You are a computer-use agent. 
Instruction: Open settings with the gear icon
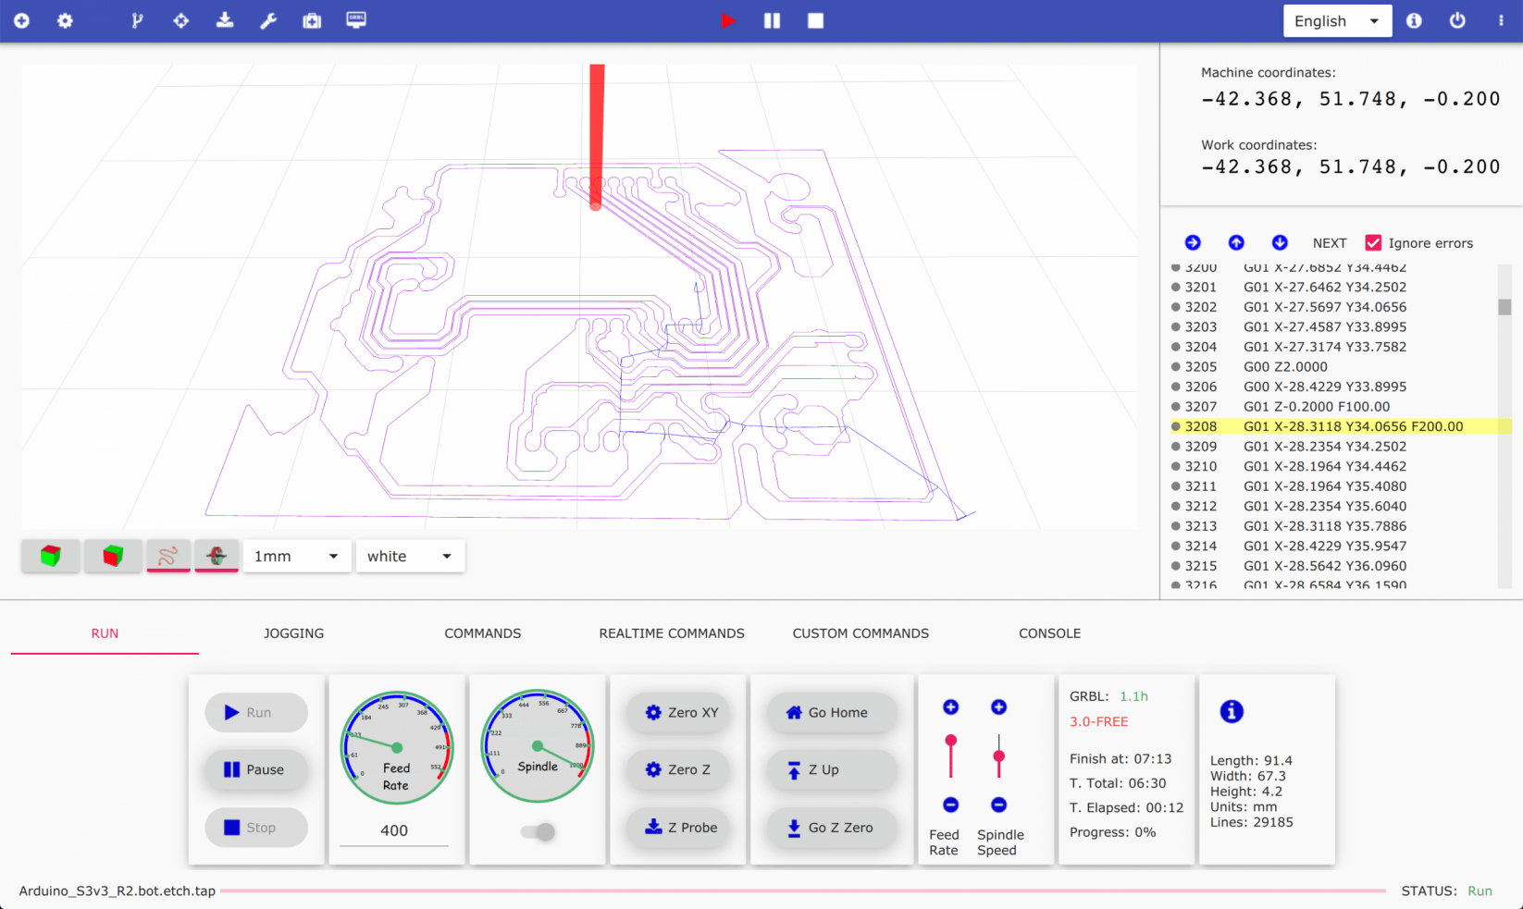(65, 19)
